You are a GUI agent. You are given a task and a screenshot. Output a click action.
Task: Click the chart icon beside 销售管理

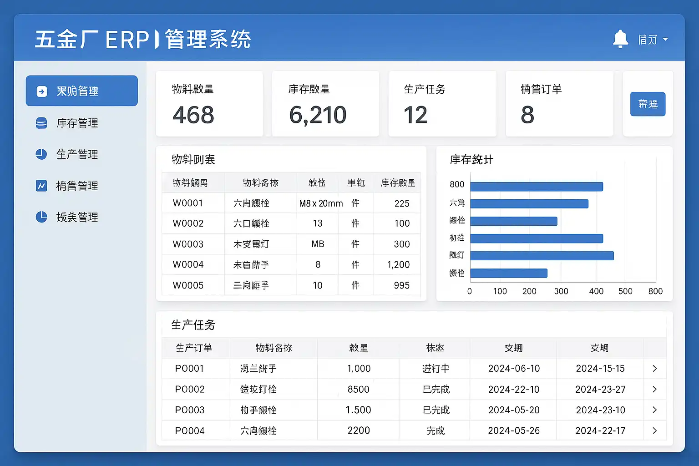[41, 186]
